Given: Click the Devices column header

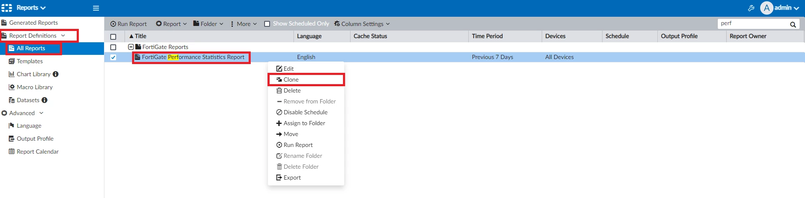Looking at the screenshot, I should [572, 36].
